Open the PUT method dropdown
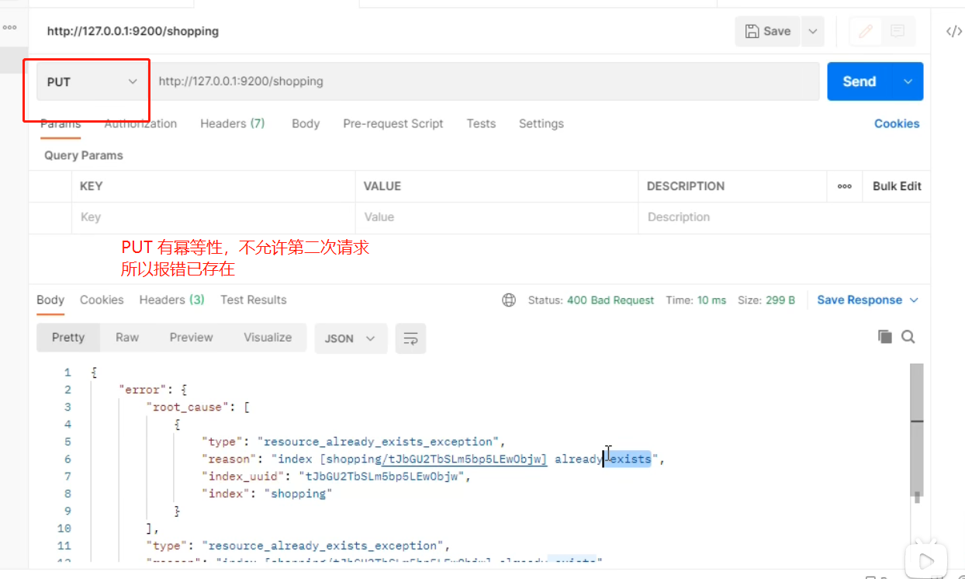 [x=92, y=81]
